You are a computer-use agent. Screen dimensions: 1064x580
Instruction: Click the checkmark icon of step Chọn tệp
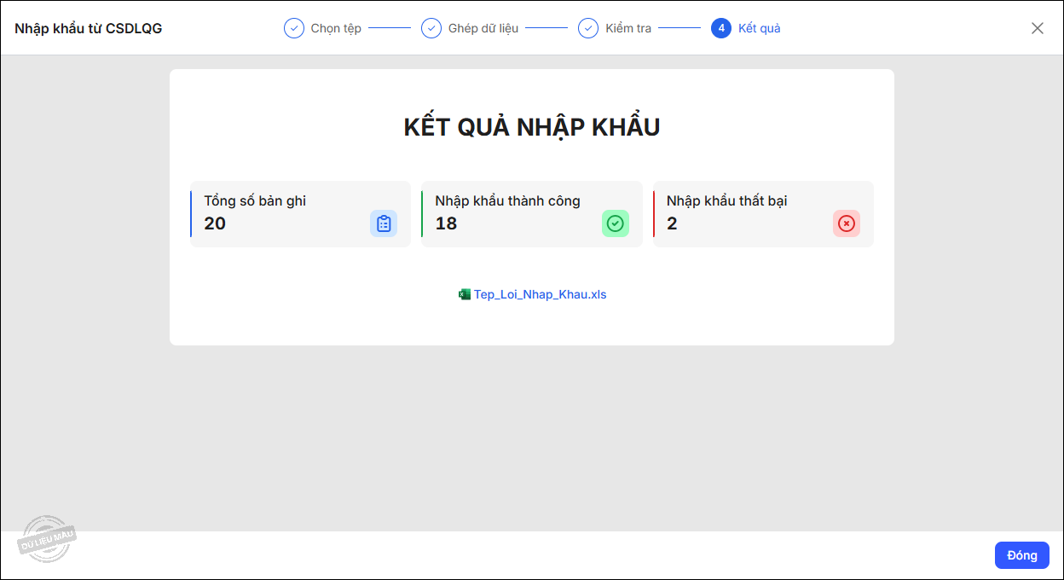click(293, 27)
